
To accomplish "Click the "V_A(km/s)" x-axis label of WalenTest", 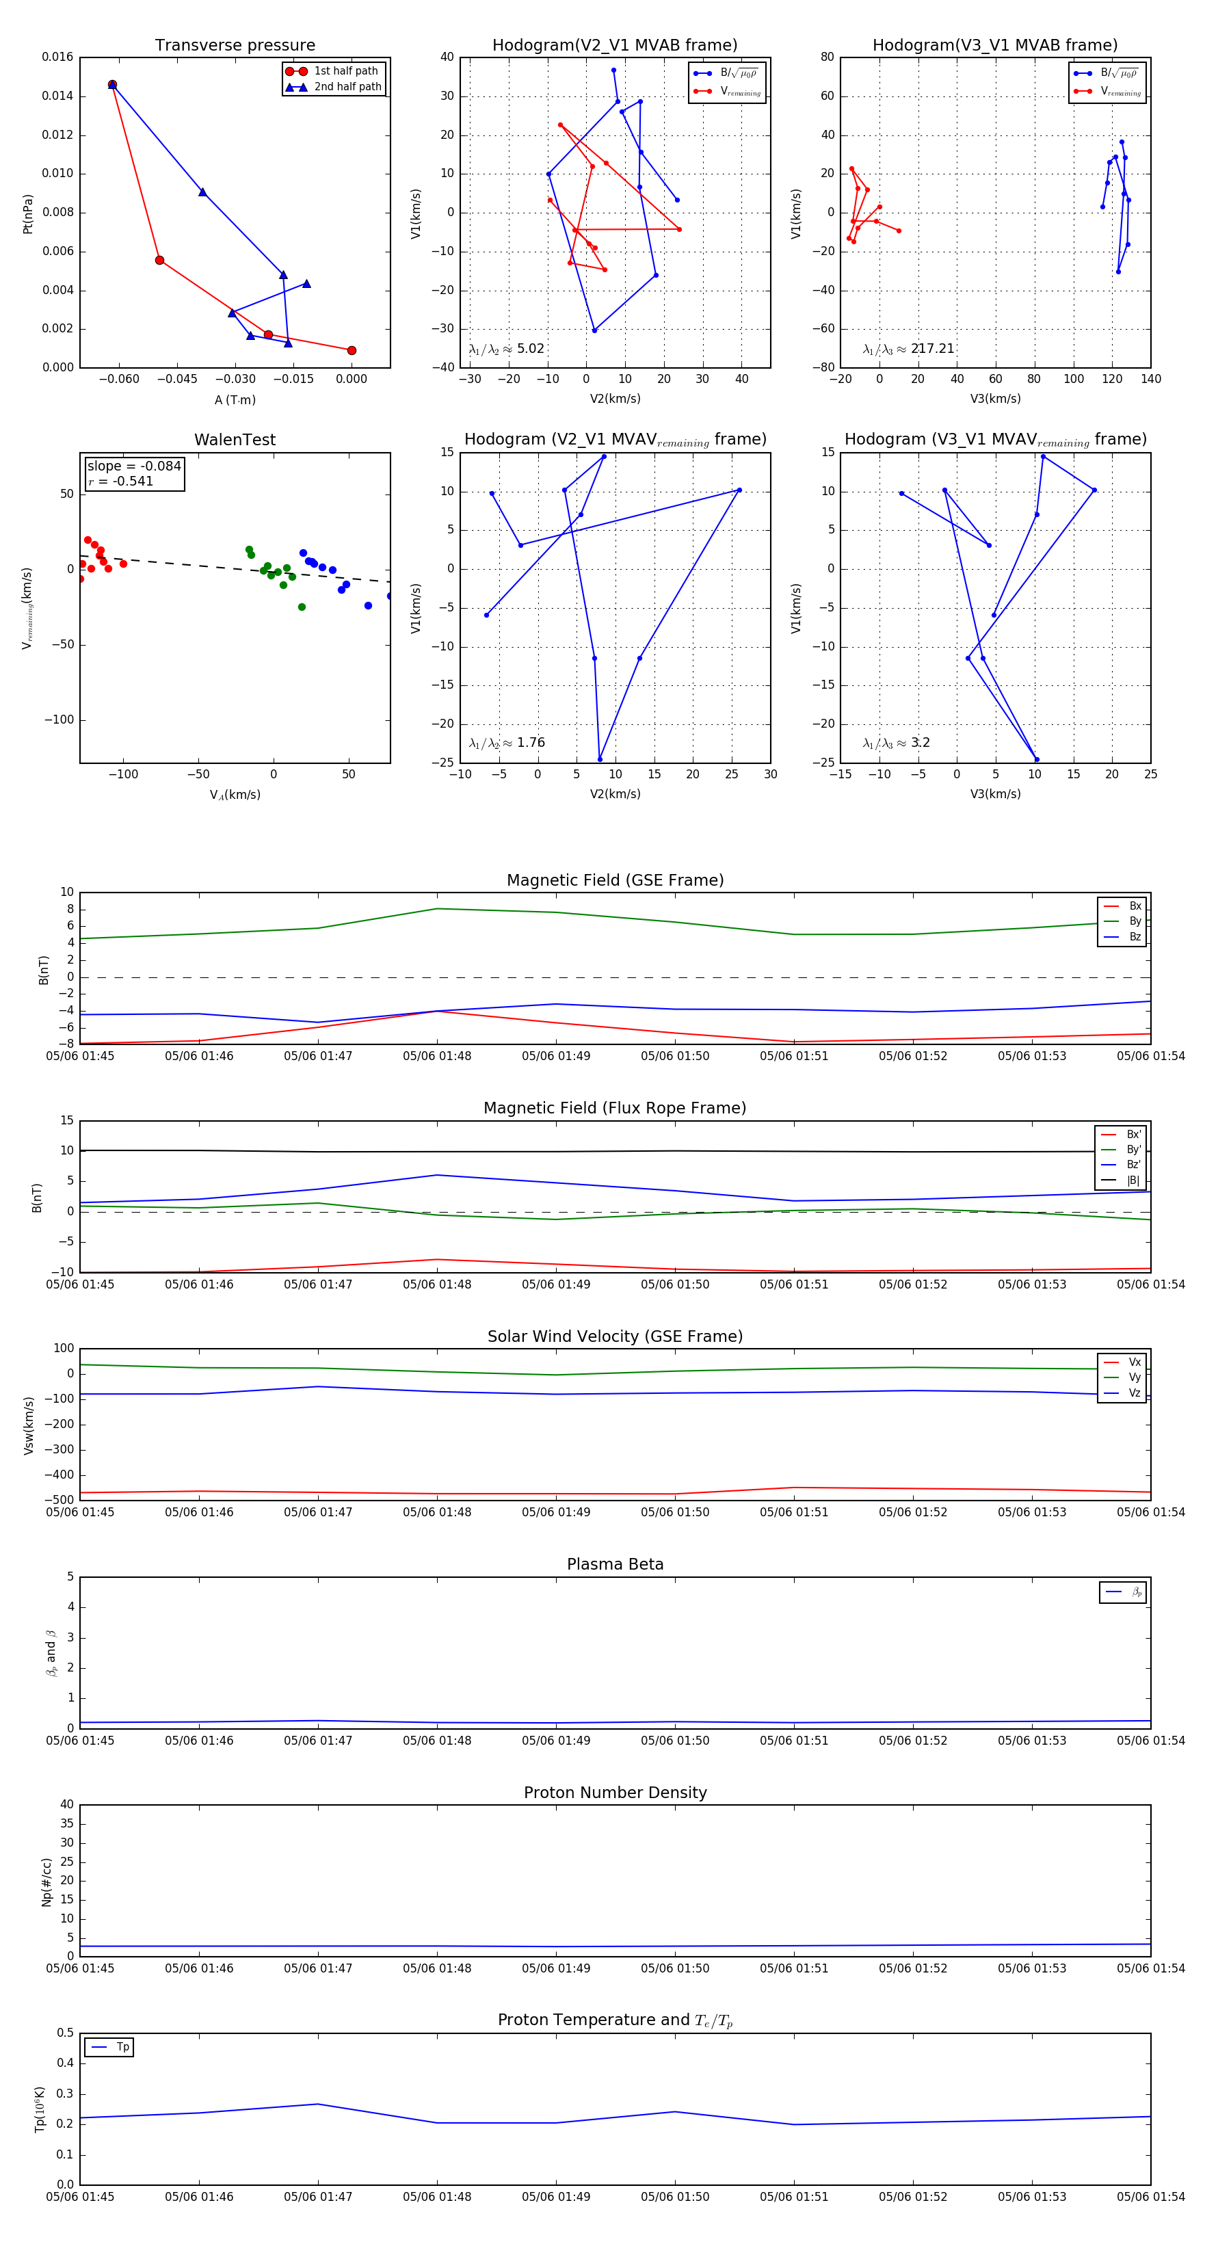I will (x=235, y=795).
